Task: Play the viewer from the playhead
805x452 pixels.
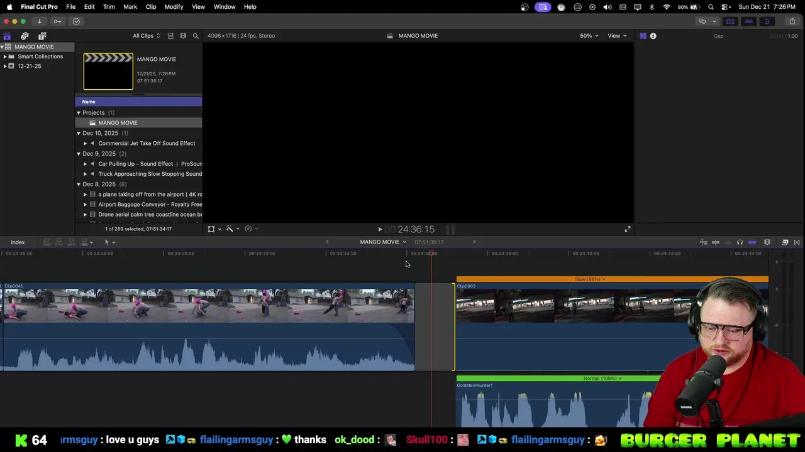Action: (380, 230)
